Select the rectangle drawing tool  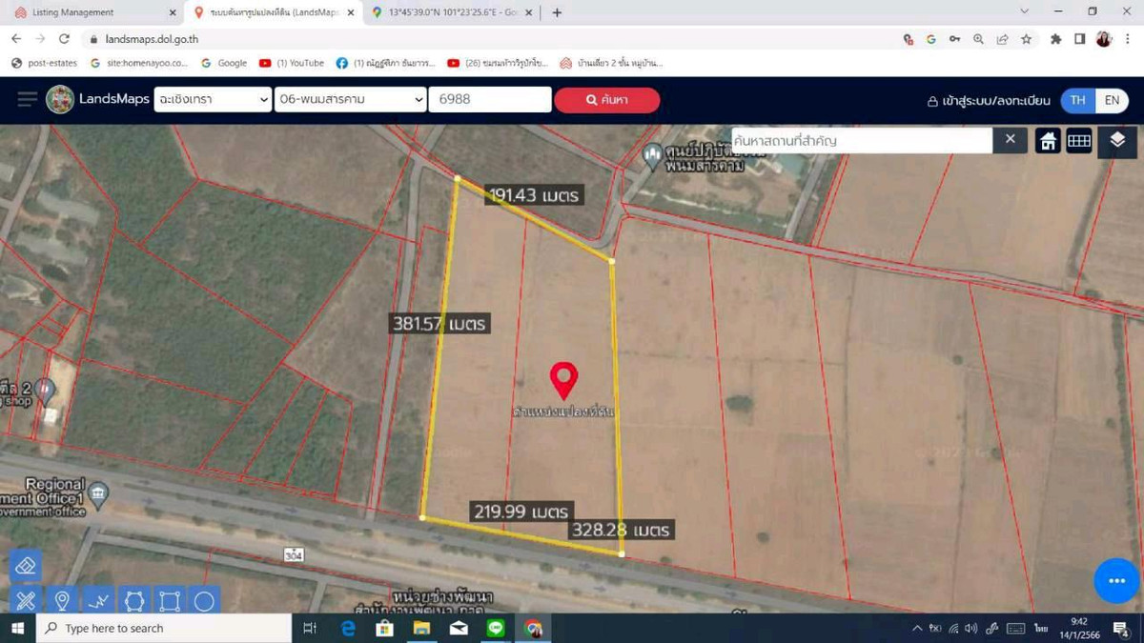[170, 601]
